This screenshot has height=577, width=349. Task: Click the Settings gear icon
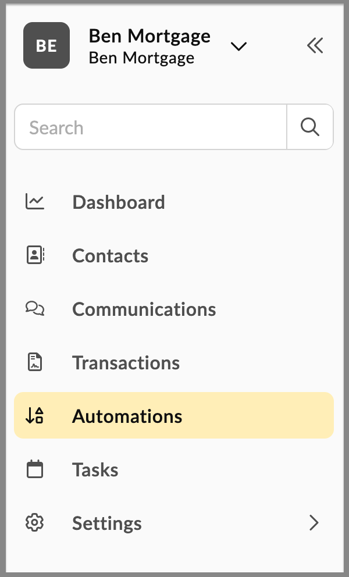[x=34, y=522]
